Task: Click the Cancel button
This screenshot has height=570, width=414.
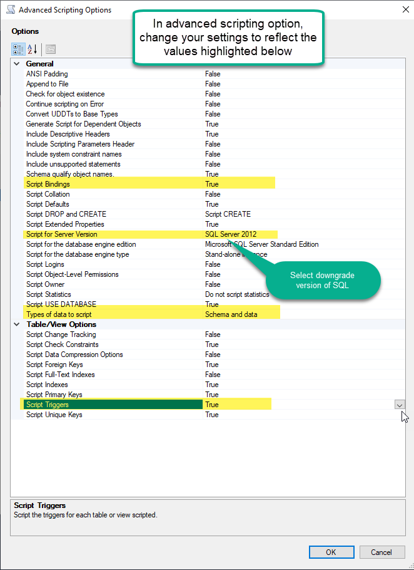Action: pyautogui.click(x=381, y=552)
